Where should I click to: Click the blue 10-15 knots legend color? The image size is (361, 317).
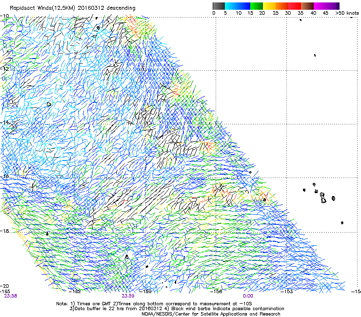[244, 6]
